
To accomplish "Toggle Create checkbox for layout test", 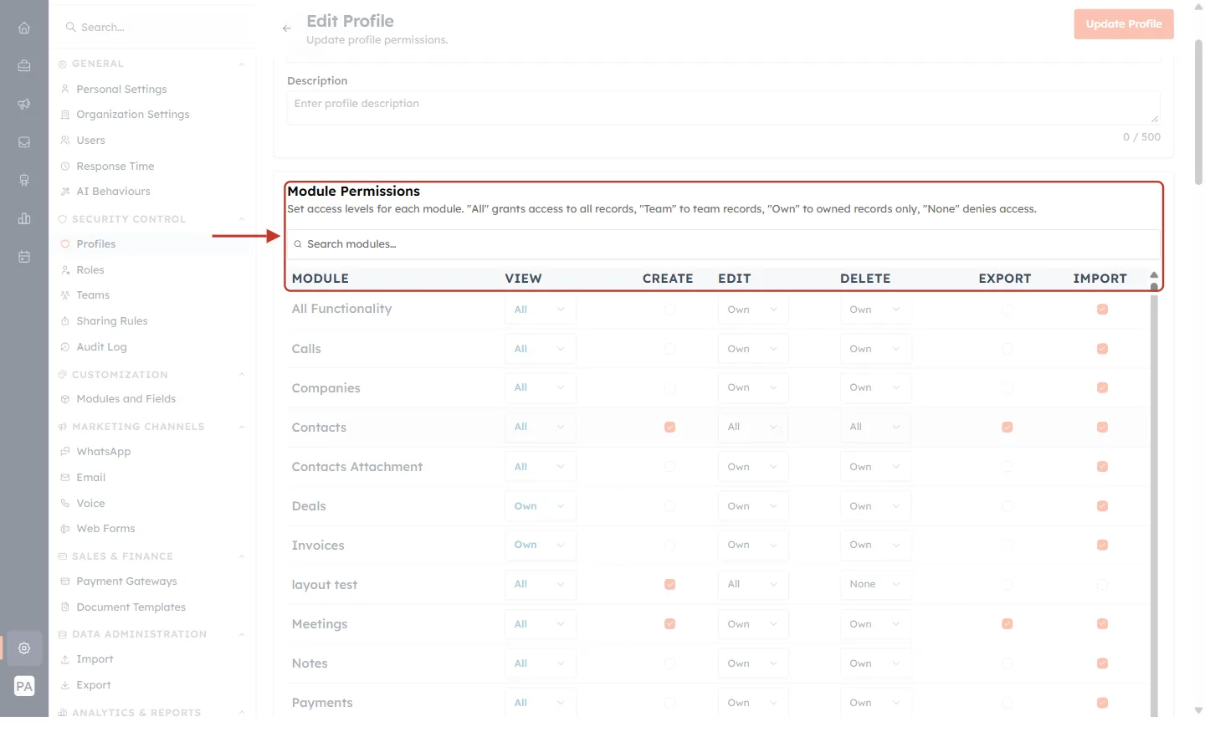I will (x=669, y=585).
